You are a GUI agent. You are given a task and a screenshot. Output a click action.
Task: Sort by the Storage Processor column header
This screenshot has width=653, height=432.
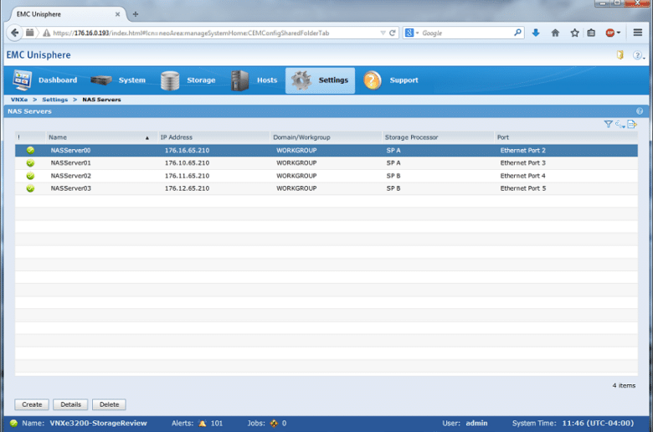pos(438,137)
